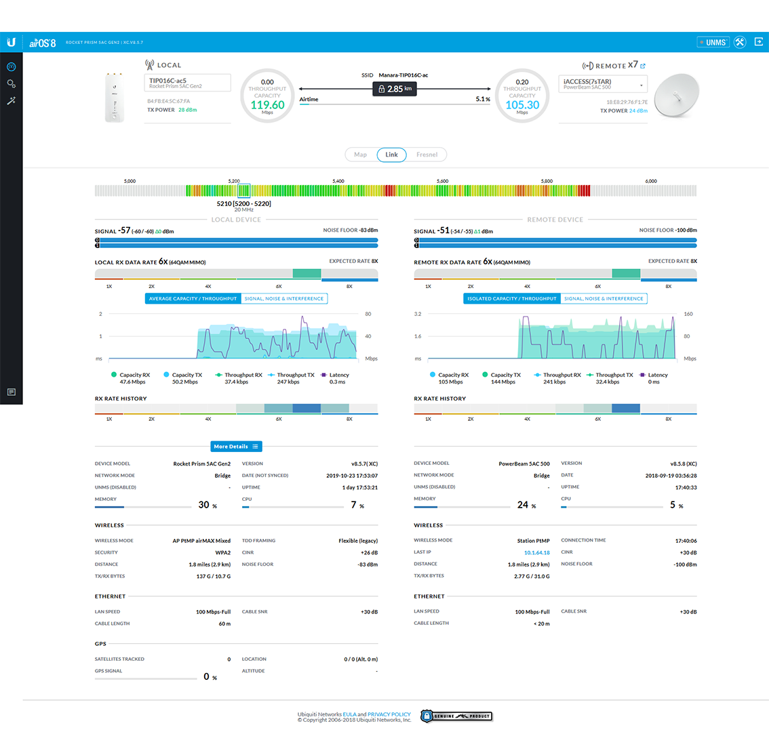
Task: Toggle remote Latency 0 ms legend
Action: [654, 378]
